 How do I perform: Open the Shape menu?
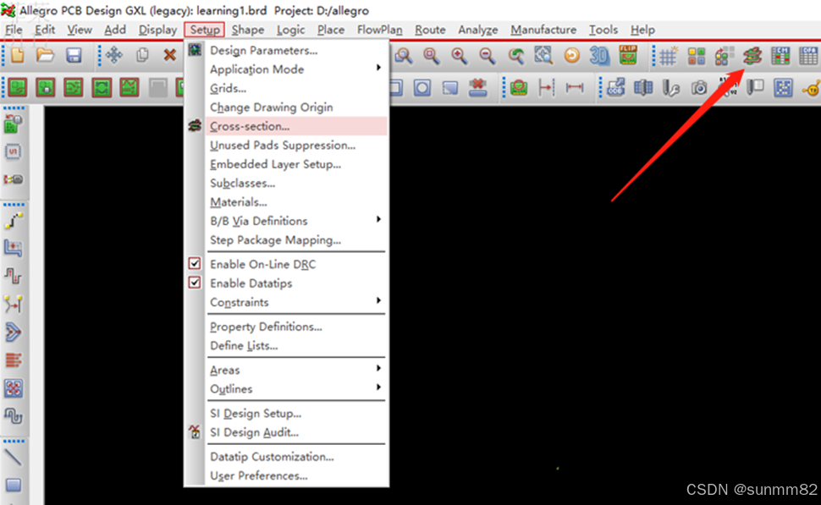(248, 30)
